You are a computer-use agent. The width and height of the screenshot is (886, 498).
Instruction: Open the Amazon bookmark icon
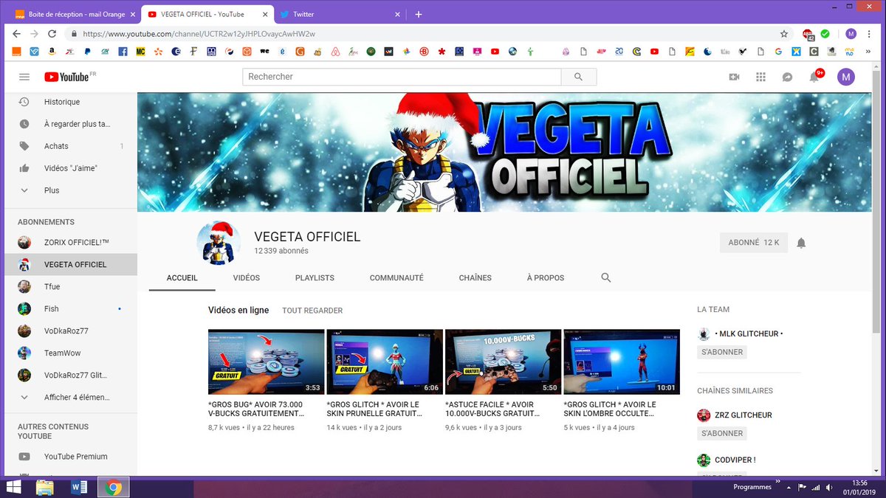52,52
